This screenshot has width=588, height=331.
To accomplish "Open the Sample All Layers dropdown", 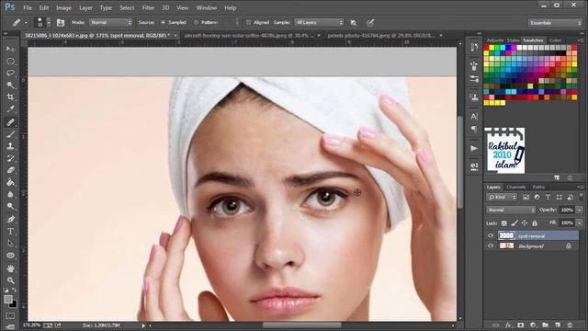I will pos(319,22).
